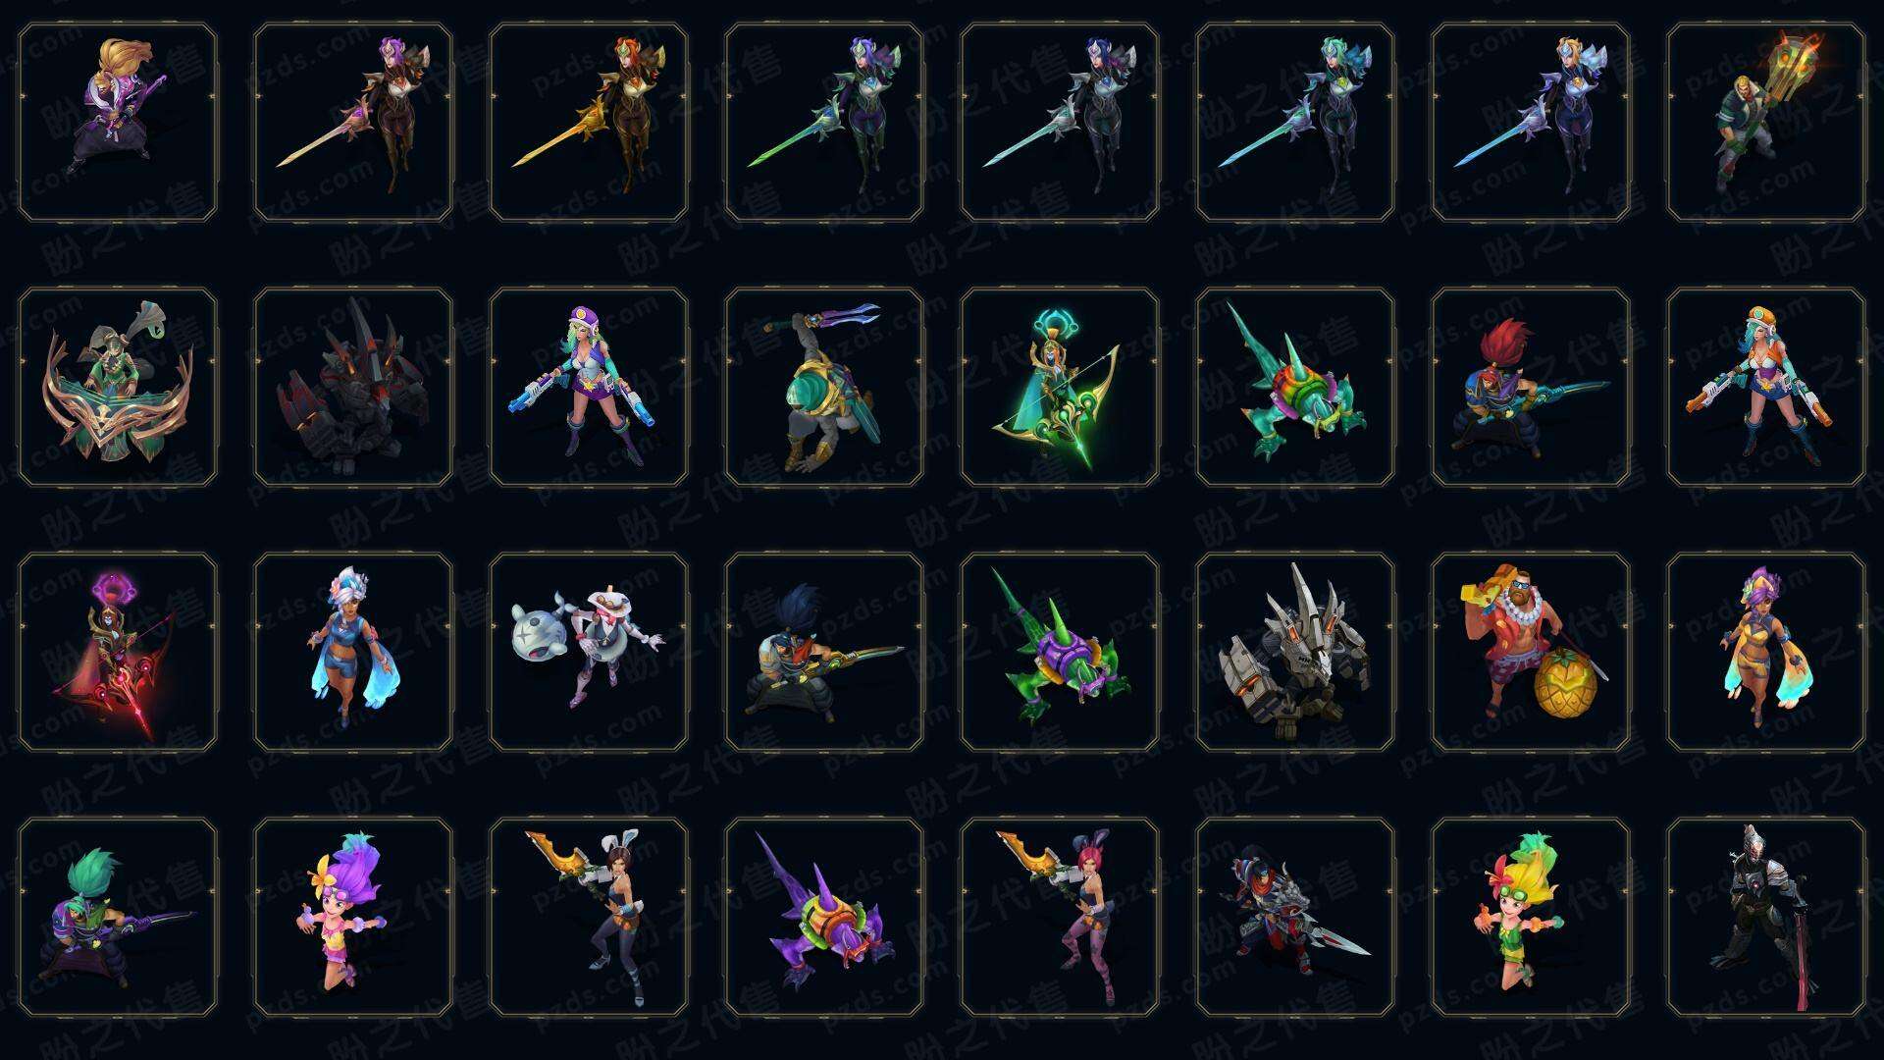This screenshot has width=1884, height=1060.
Task: Select the dark armored knight with red sword
Action: pyautogui.click(x=1766, y=917)
